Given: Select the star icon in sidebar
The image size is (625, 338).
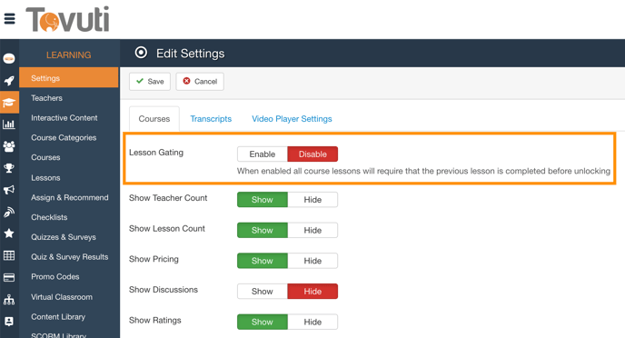Looking at the screenshot, I should coord(9,234).
